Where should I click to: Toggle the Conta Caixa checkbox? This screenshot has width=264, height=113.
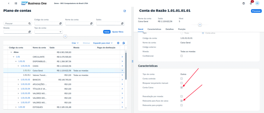click(x=181, y=87)
